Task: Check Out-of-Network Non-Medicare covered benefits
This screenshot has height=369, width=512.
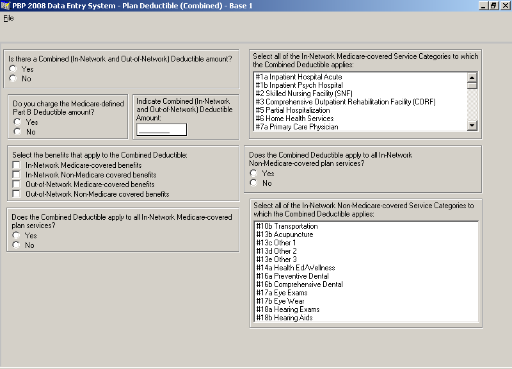Action: click(16, 194)
